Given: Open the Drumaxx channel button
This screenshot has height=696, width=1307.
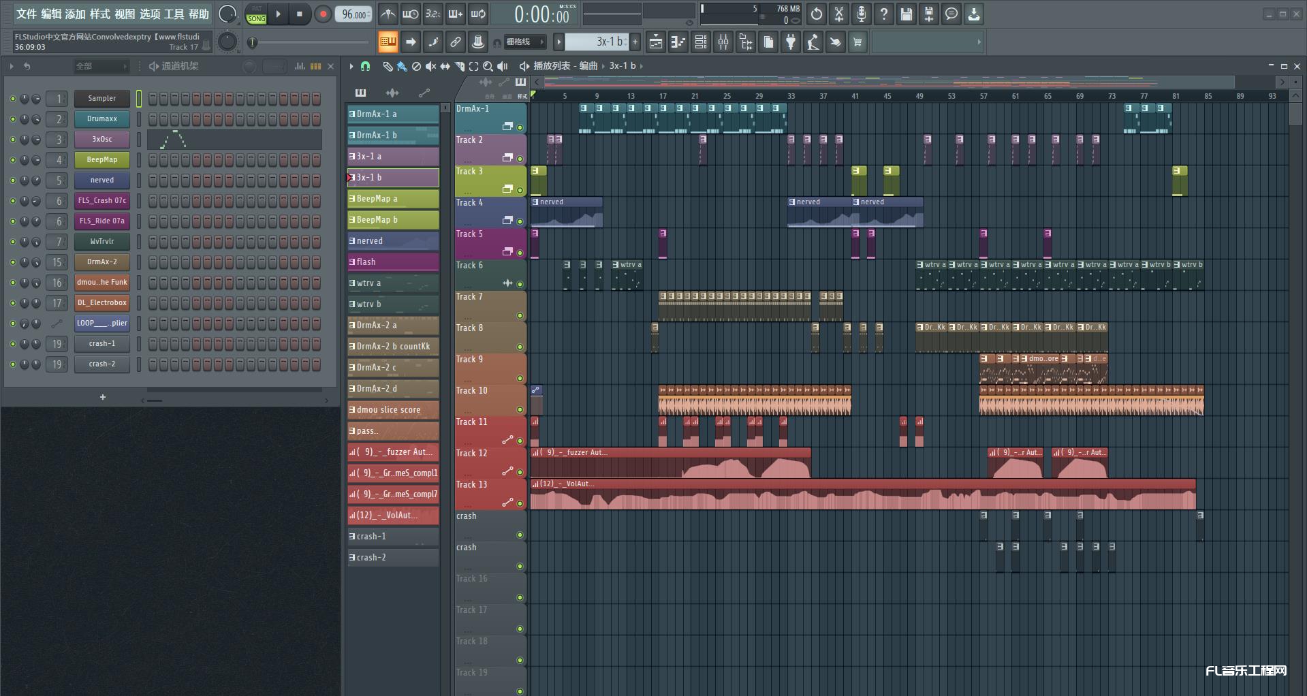Looking at the screenshot, I should point(102,118).
